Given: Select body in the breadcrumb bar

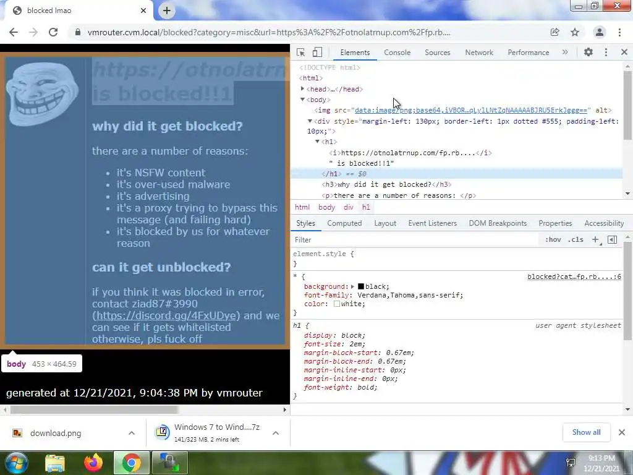Looking at the screenshot, I should [x=326, y=207].
